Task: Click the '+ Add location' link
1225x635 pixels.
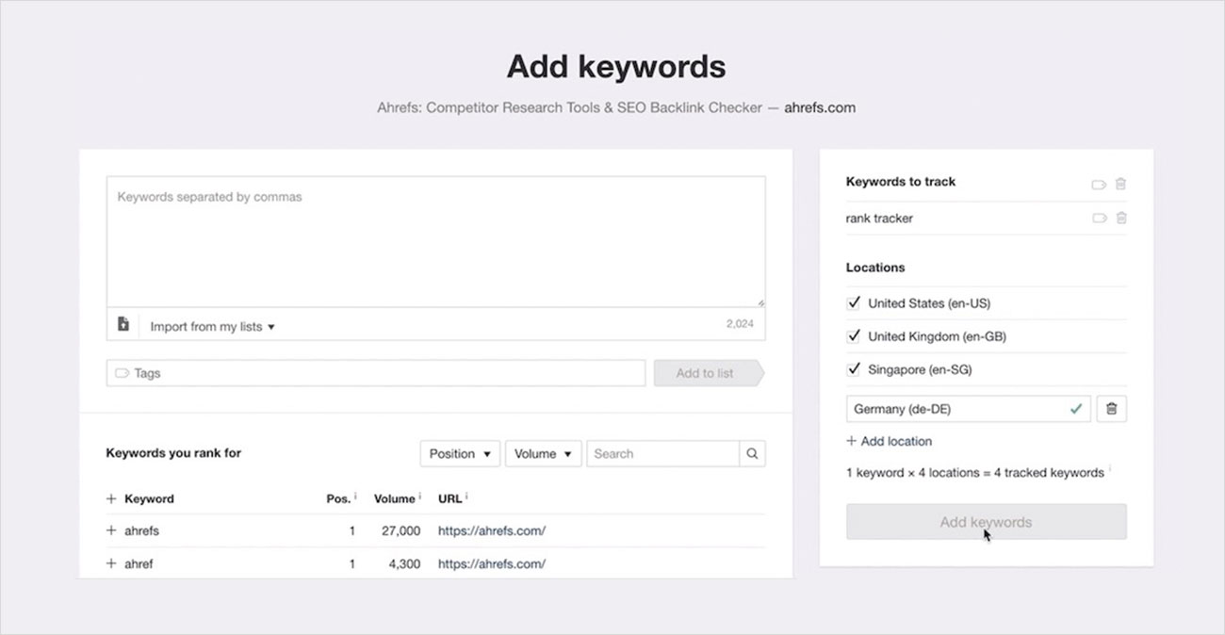Action: 889,441
